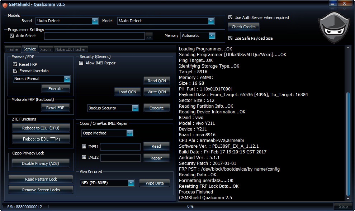Screen dimensions: 355x211
Task: Click the 0% progress bar
Action: click(x=190, y=206)
